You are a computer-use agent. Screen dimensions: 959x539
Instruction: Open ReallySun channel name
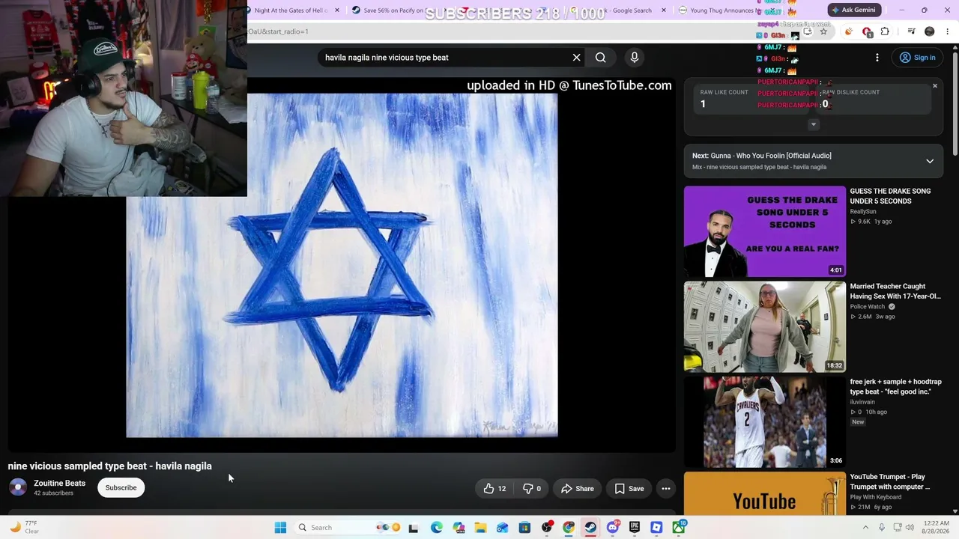pos(863,212)
